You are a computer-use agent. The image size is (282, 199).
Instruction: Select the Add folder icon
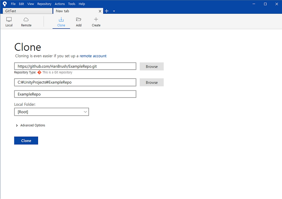tap(79, 19)
